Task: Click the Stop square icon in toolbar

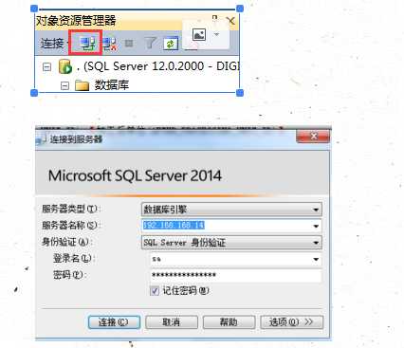Action: point(129,43)
